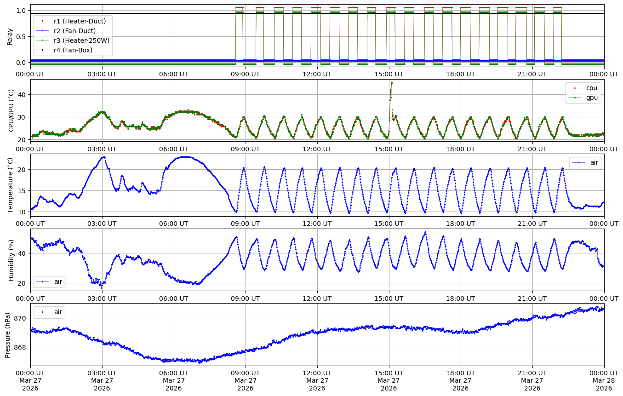Image resolution: width=623 pixels, height=396 pixels.
Task: Click the r3 (Heater-250W) legend entry
Action: pos(81,40)
